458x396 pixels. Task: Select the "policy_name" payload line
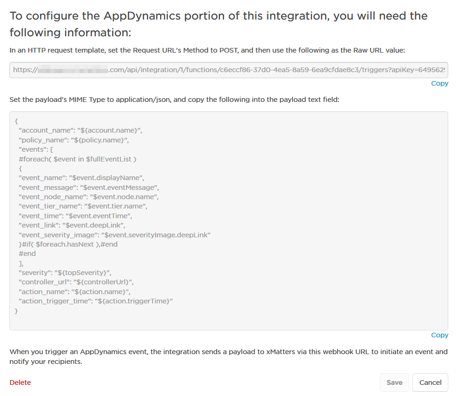[73, 140]
